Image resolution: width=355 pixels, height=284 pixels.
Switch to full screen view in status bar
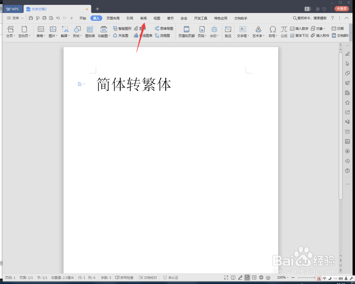226,278
